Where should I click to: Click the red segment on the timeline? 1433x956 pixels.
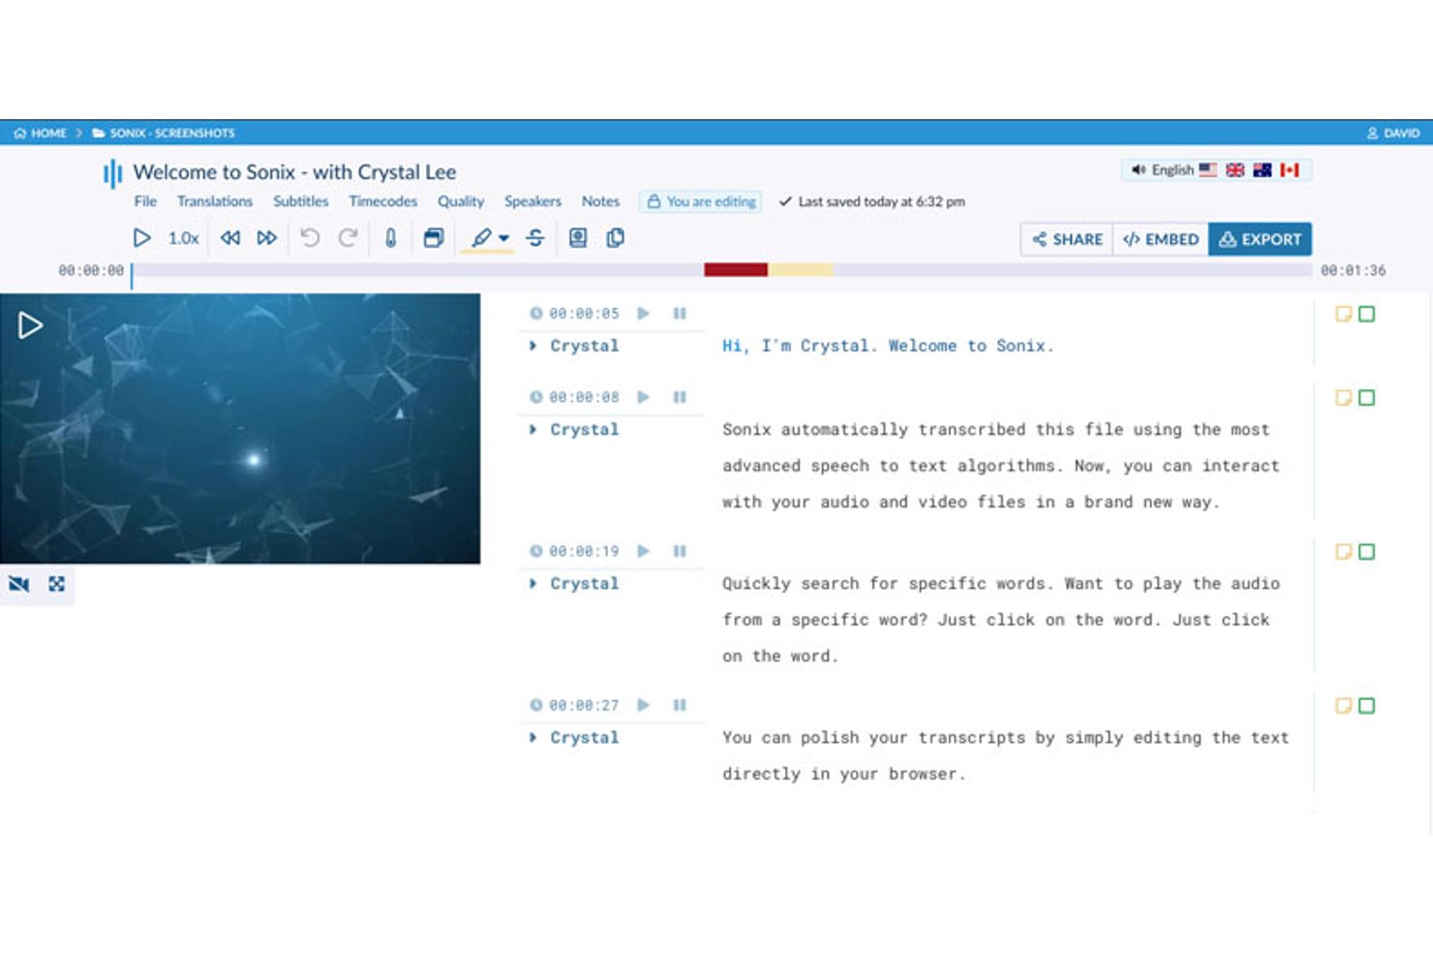[x=736, y=270]
